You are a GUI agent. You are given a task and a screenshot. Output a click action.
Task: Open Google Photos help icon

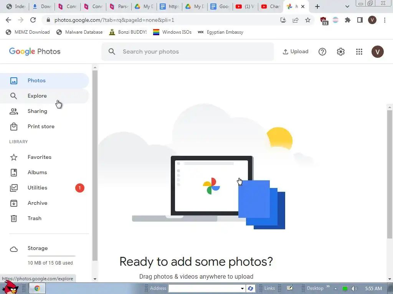(322, 52)
